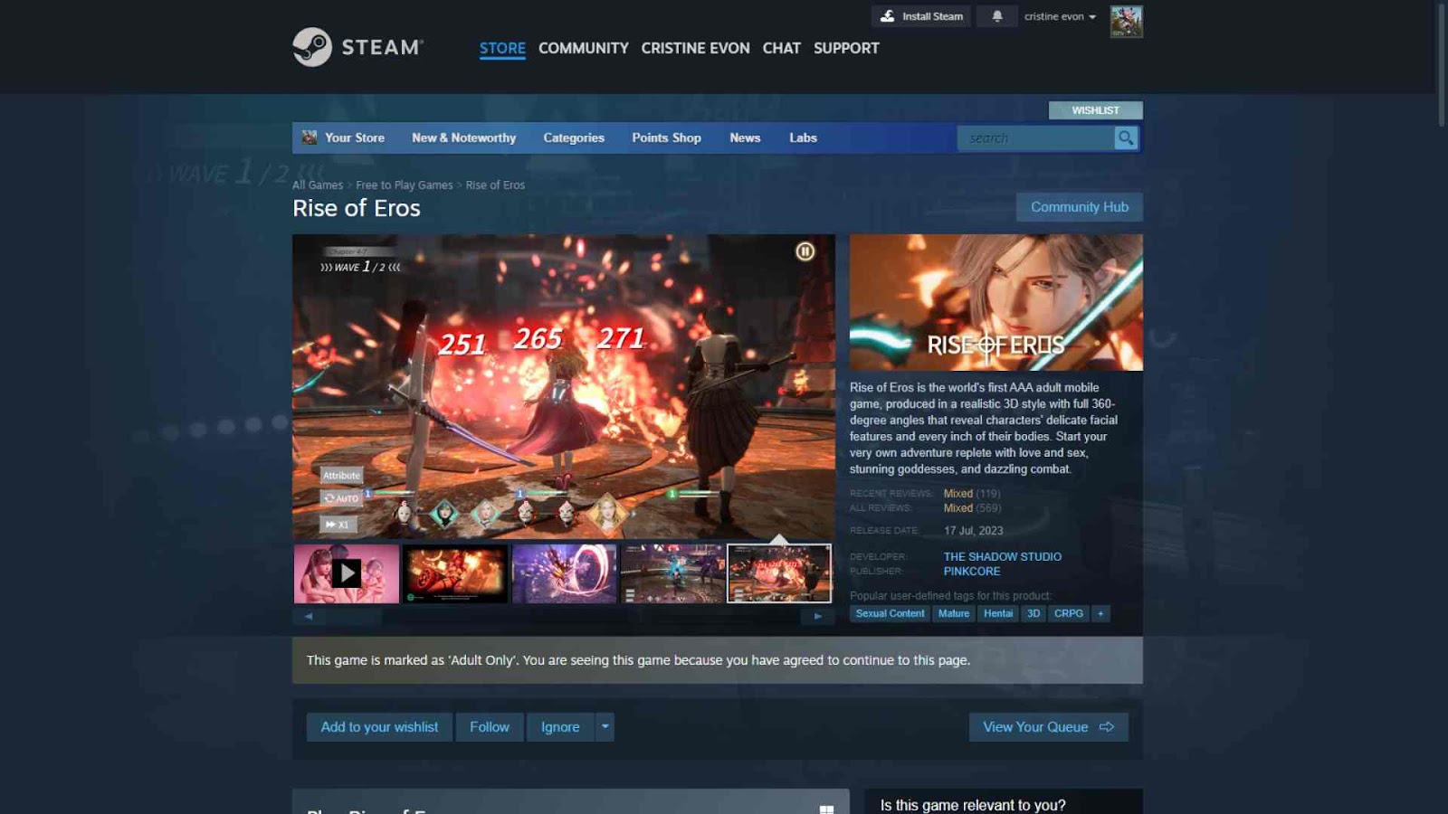Click the Steam logo icon
The width and height of the screenshot is (1448, 814).
[x=312, y=47]
